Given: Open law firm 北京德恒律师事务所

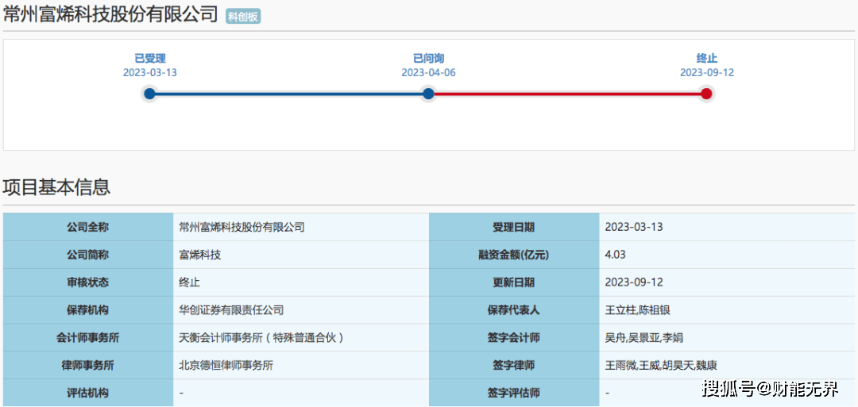Looking at the screenshot, I should click(226, 366).
